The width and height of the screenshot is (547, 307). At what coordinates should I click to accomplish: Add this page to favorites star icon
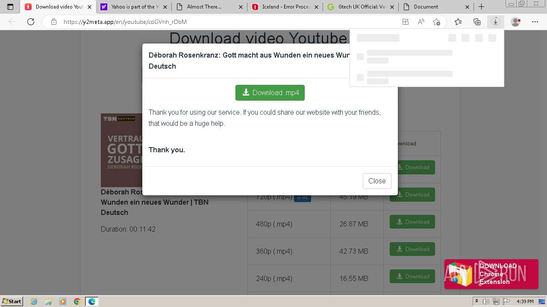tap(436, 22)
